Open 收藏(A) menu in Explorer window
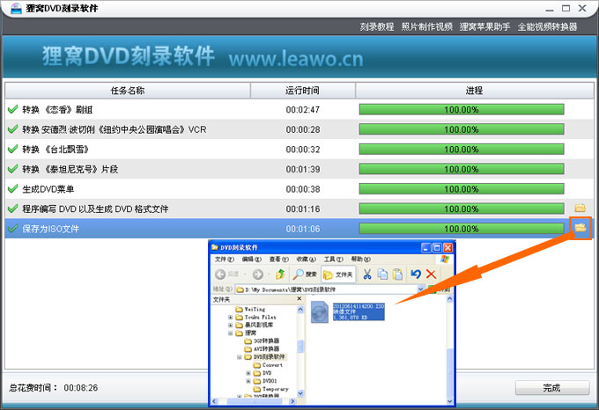Screen dimensions: 599x410 coord(307,260)
